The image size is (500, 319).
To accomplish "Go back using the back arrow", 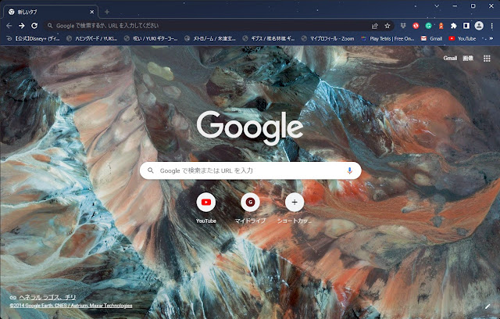I will pyautogui.click(x=9, y=26).
